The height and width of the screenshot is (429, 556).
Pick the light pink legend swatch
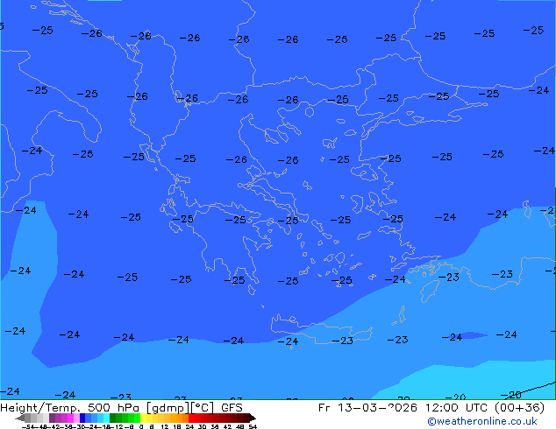(76, 418)
